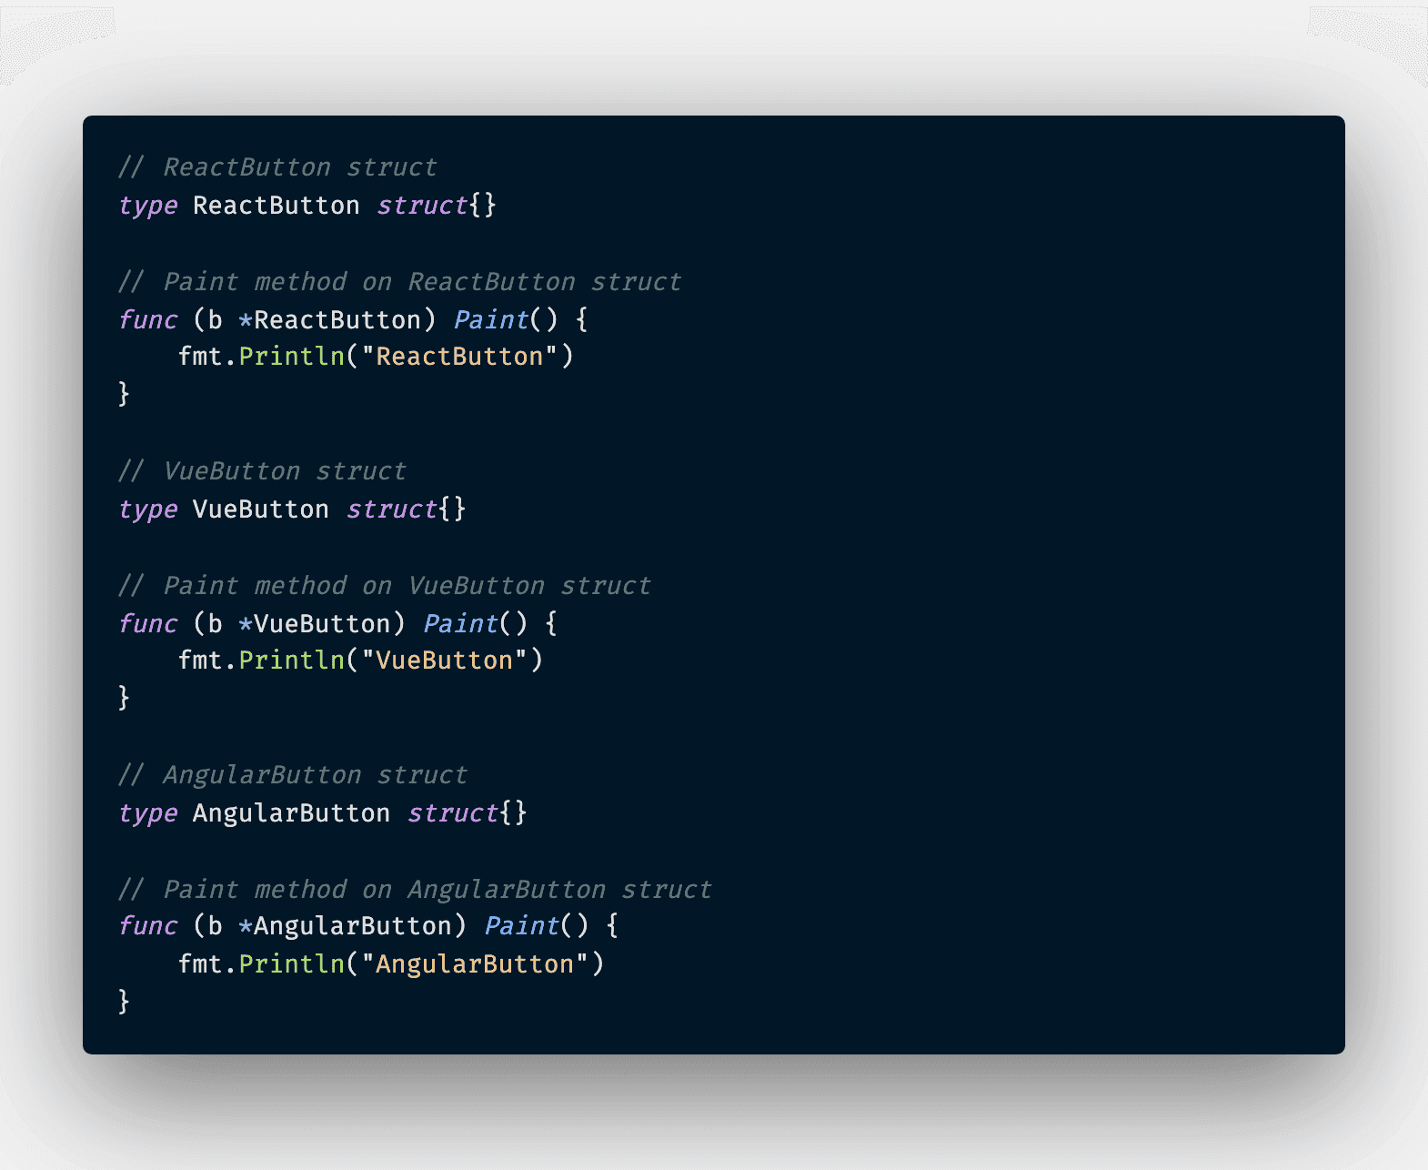Select the ReactButton type name in declaration

click(277, 206)
